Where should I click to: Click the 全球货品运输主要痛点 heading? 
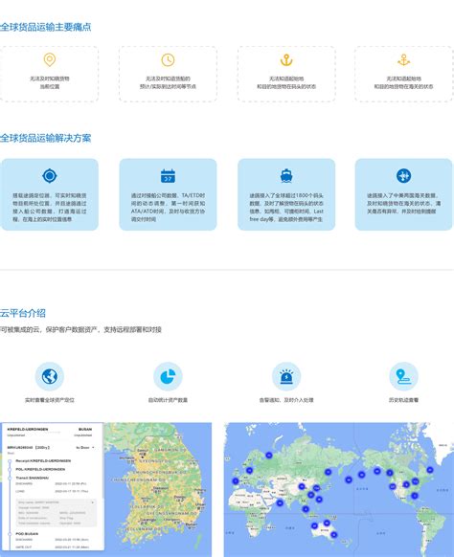[x=46, y=27]
